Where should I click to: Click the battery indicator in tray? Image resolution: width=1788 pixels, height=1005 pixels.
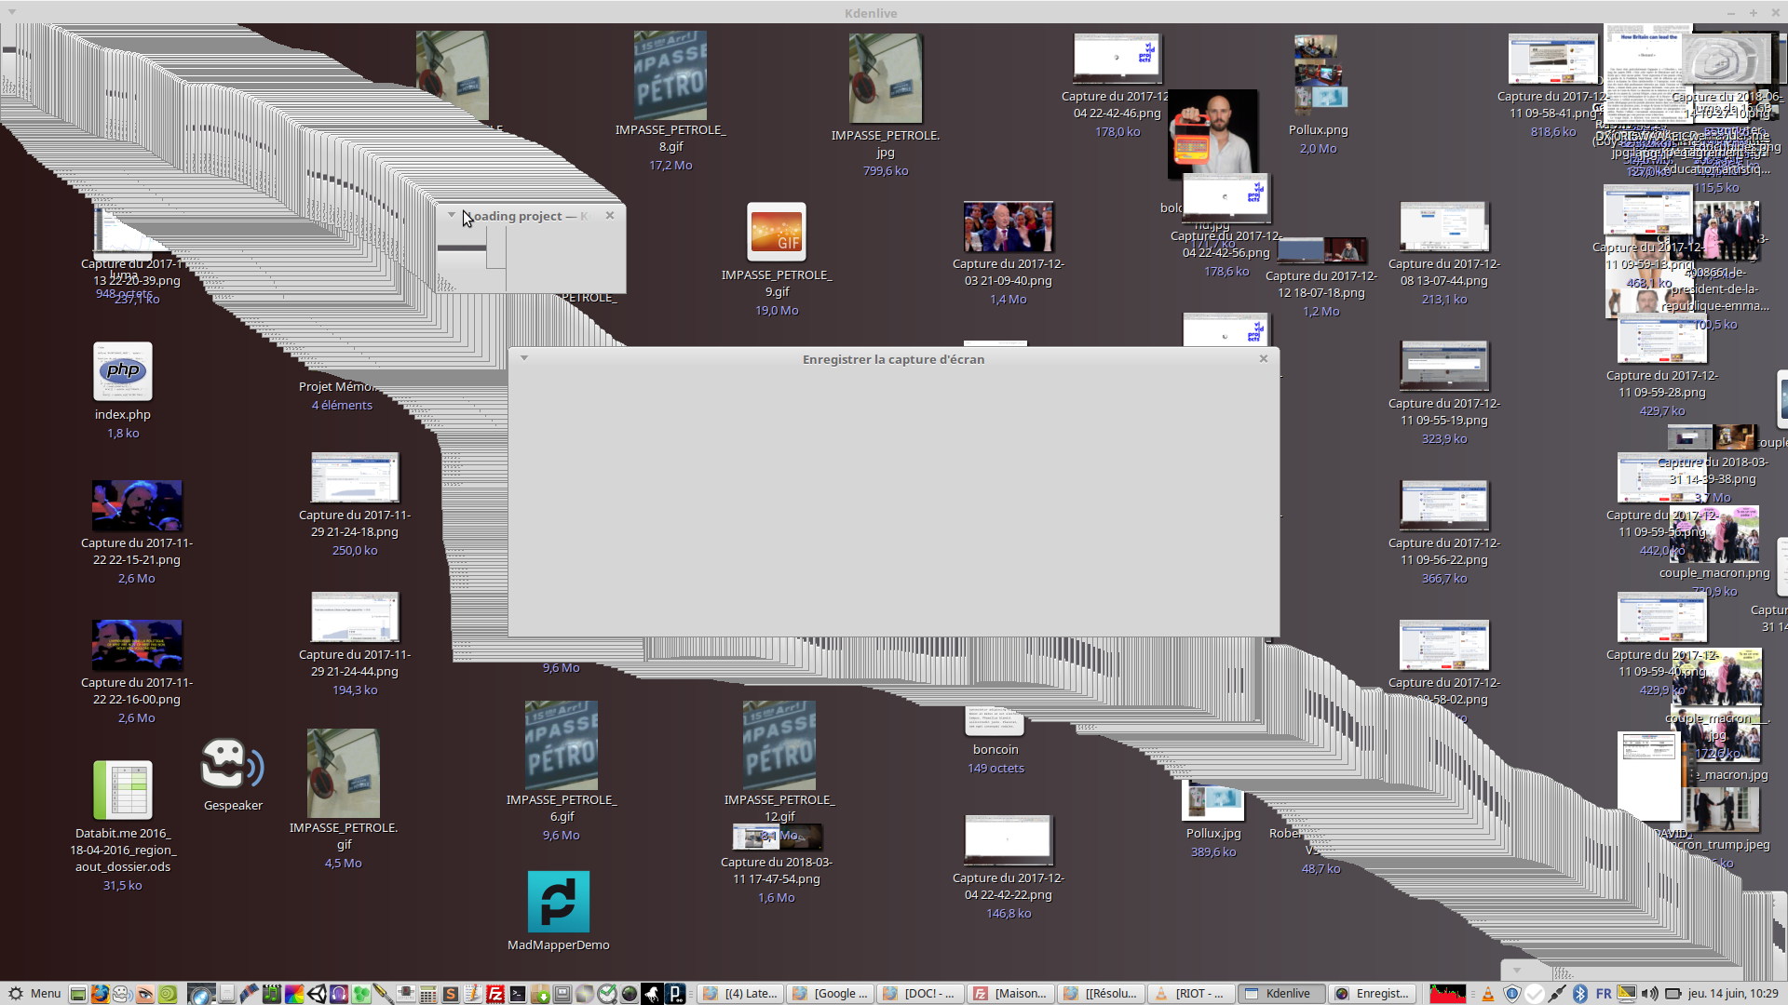(1673, 994)
